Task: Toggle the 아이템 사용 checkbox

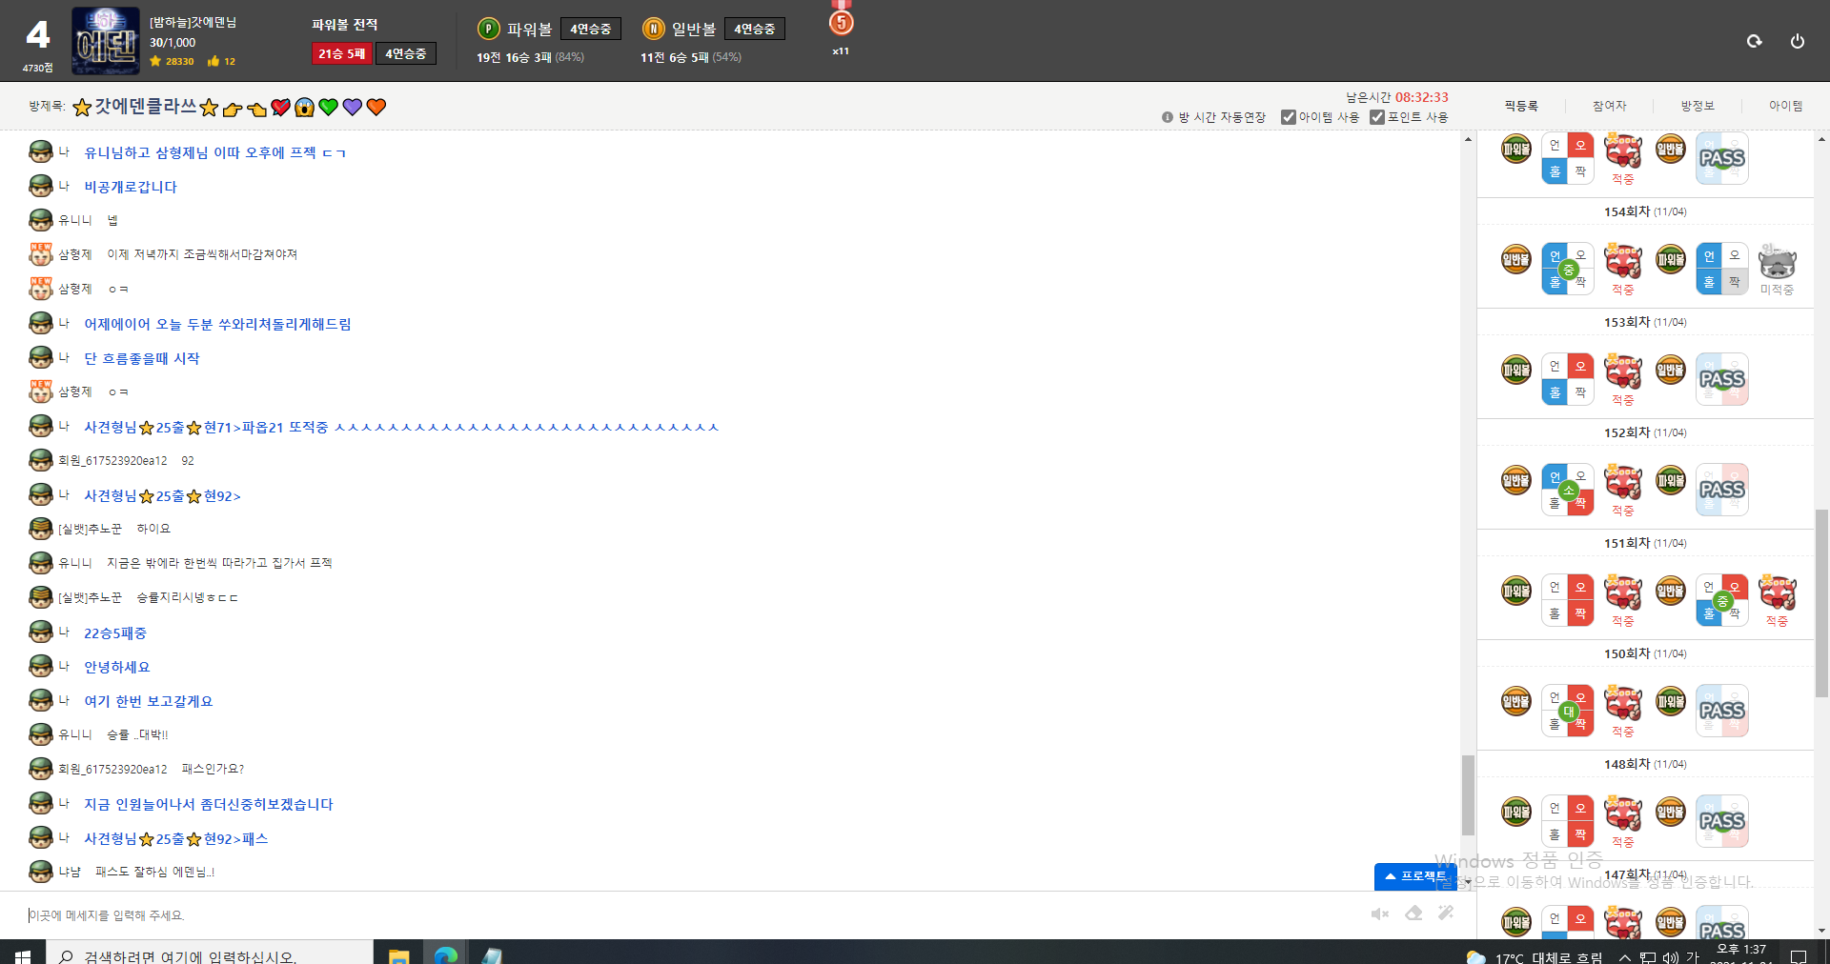Action: pos(1289,117)
